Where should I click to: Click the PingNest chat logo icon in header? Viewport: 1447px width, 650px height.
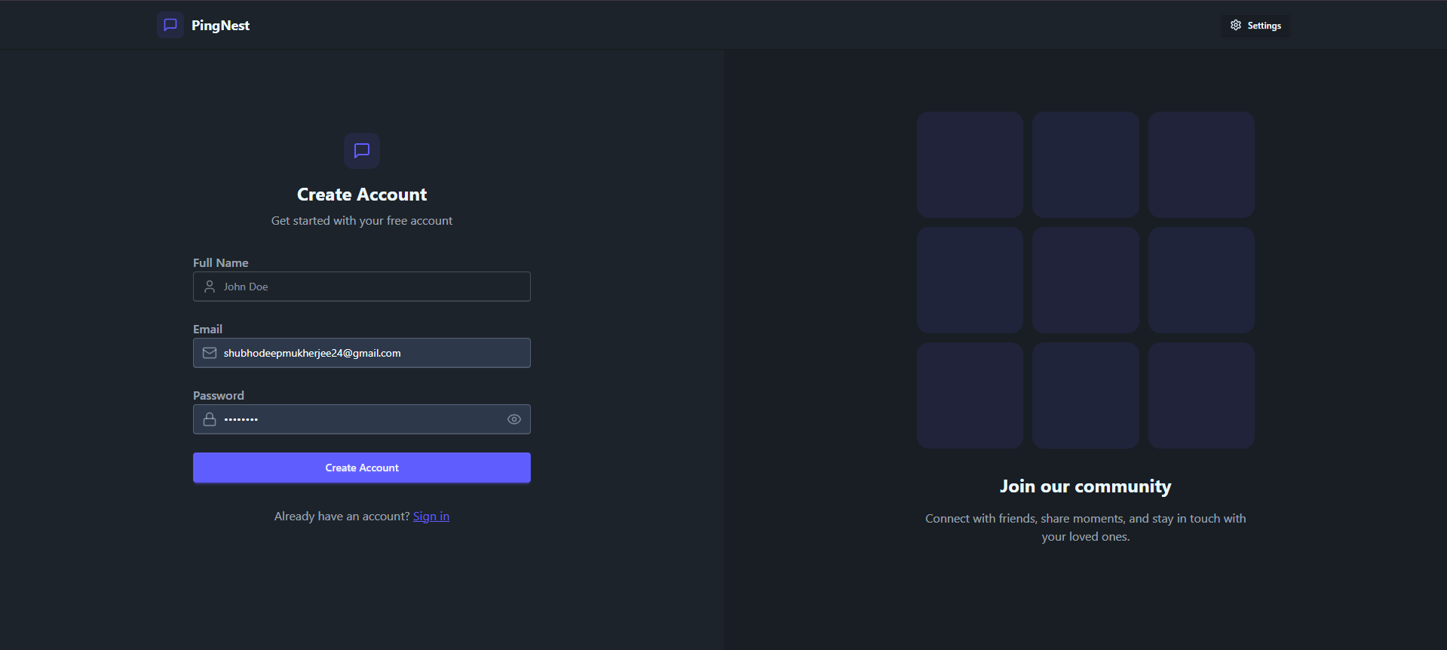[170, 25]
